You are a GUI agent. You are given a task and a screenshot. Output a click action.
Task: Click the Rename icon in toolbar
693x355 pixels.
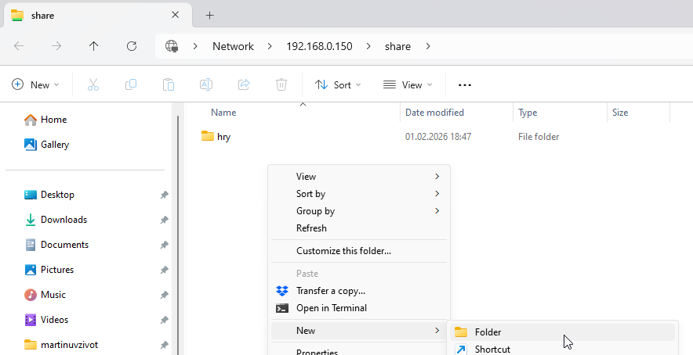tap(206, 84)
